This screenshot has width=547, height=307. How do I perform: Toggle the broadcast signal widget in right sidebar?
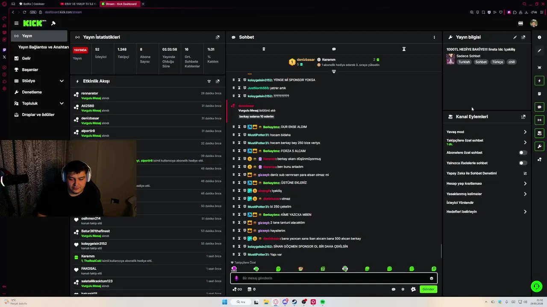(539, 120)
